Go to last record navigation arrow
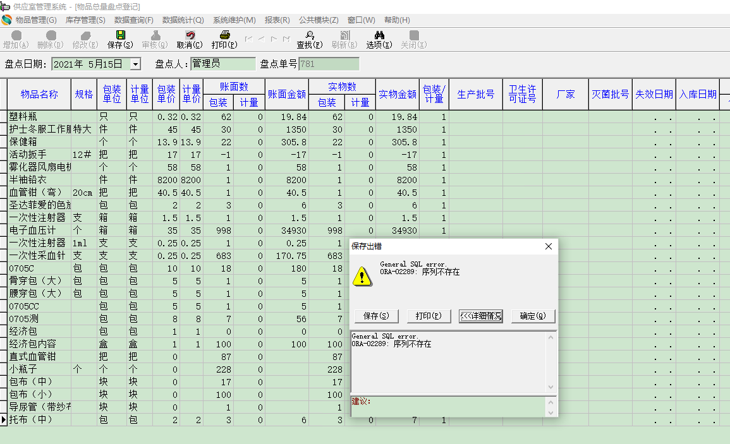This screenshot has height=444, width=730. point(286,39)
